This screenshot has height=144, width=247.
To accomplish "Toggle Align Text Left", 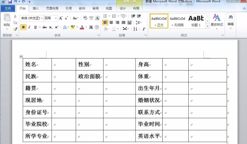I will 105,23.
